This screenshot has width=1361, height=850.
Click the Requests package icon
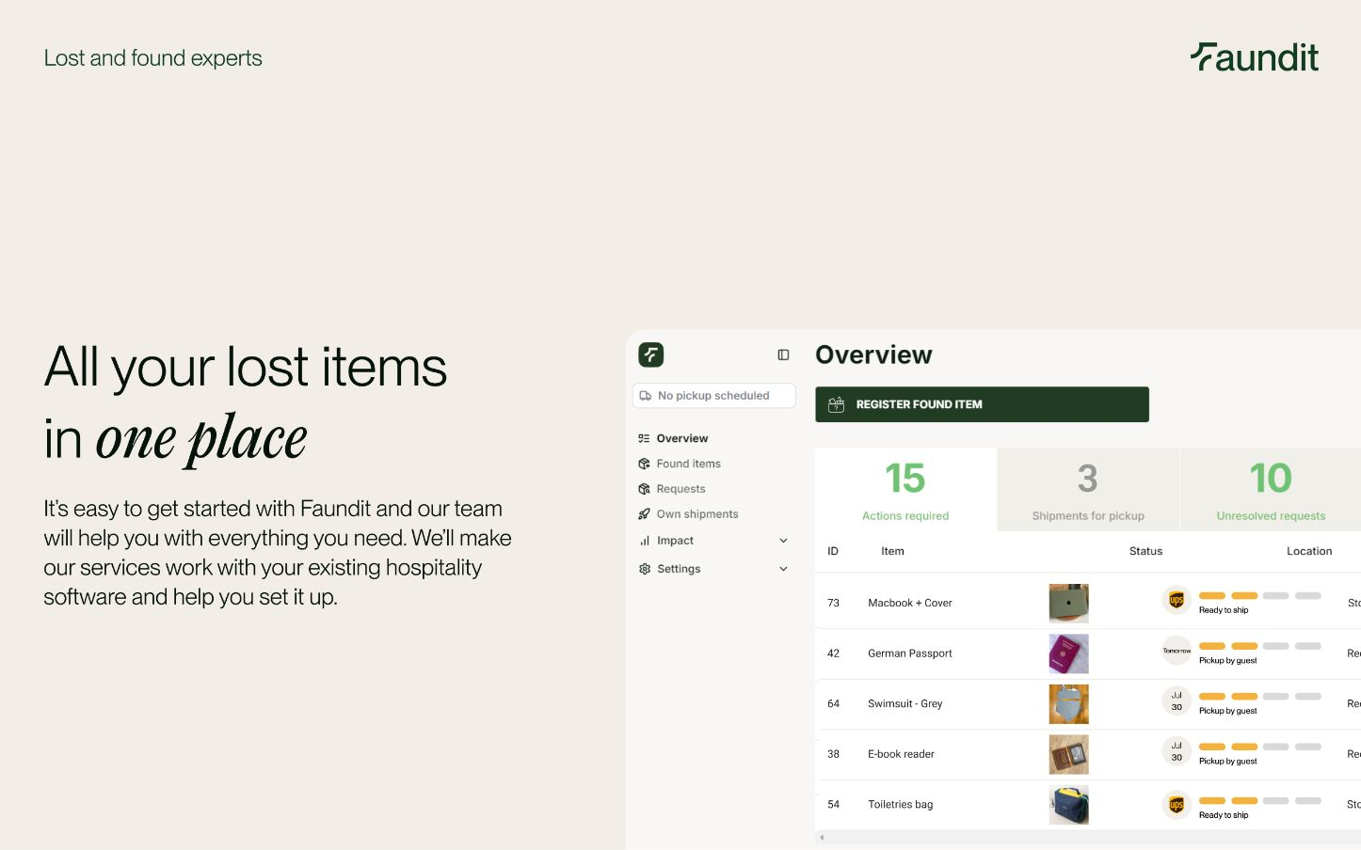(644, 489)
